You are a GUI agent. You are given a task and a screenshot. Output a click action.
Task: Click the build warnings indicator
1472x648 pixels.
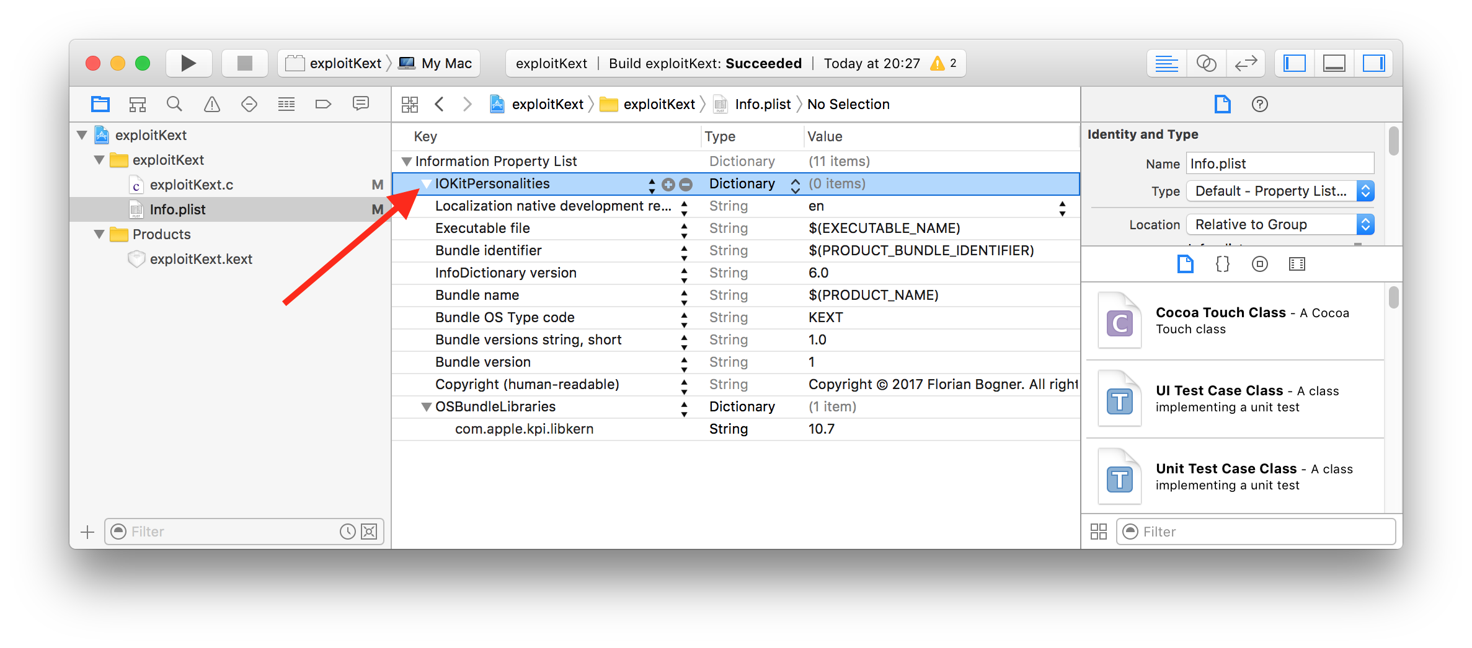[943, 63]
